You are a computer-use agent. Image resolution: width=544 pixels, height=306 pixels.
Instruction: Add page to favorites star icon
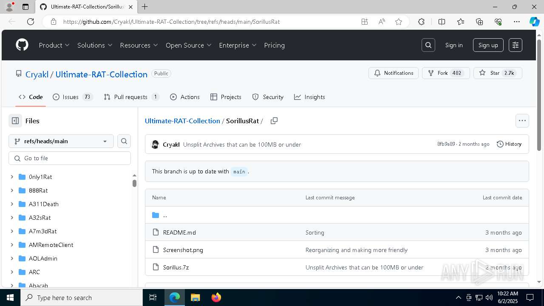[399, 22]
